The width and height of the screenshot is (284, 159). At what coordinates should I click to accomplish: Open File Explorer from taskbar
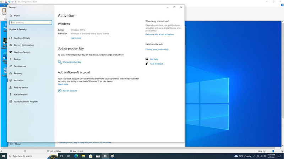83,156
